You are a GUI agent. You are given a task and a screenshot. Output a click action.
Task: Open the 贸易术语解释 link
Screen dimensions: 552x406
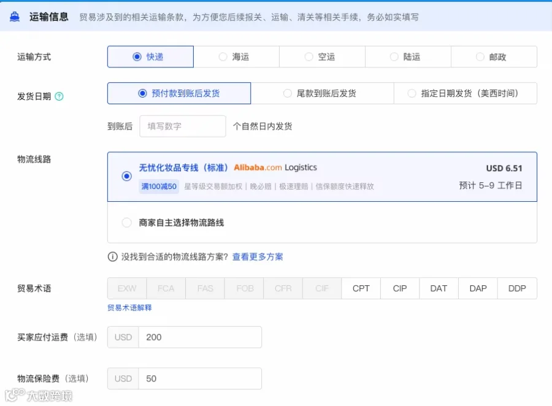pyautogui.click(x=129, y=307)
